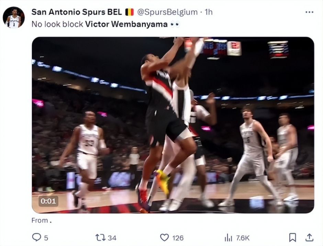Click the 1h timestamp link
The width and height of the screenshot is (323, 246).
(209, 12)
